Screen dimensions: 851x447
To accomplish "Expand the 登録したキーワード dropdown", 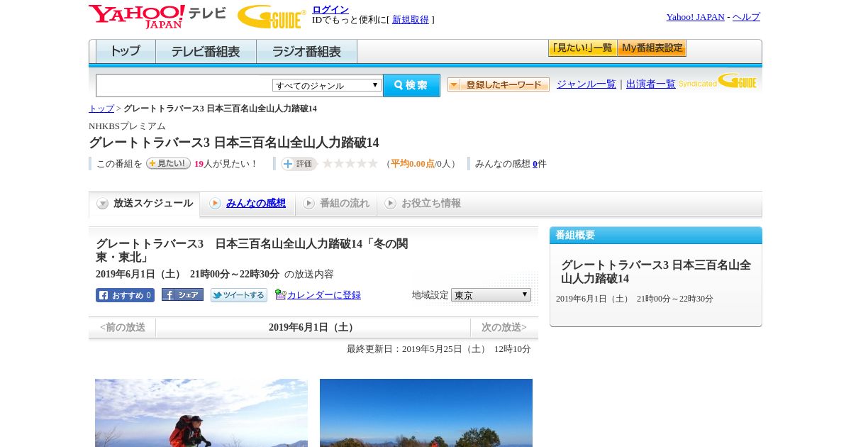I will pos(499,84).
